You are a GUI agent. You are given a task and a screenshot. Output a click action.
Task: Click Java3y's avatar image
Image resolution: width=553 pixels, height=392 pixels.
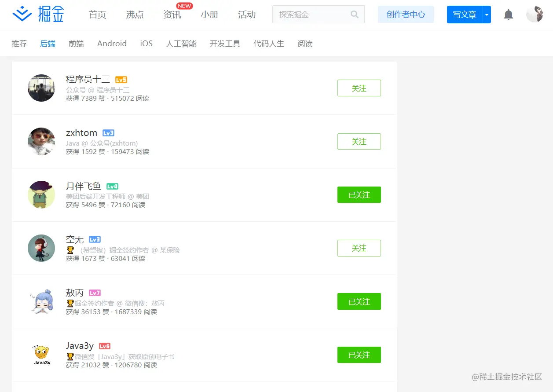(41, 355)
